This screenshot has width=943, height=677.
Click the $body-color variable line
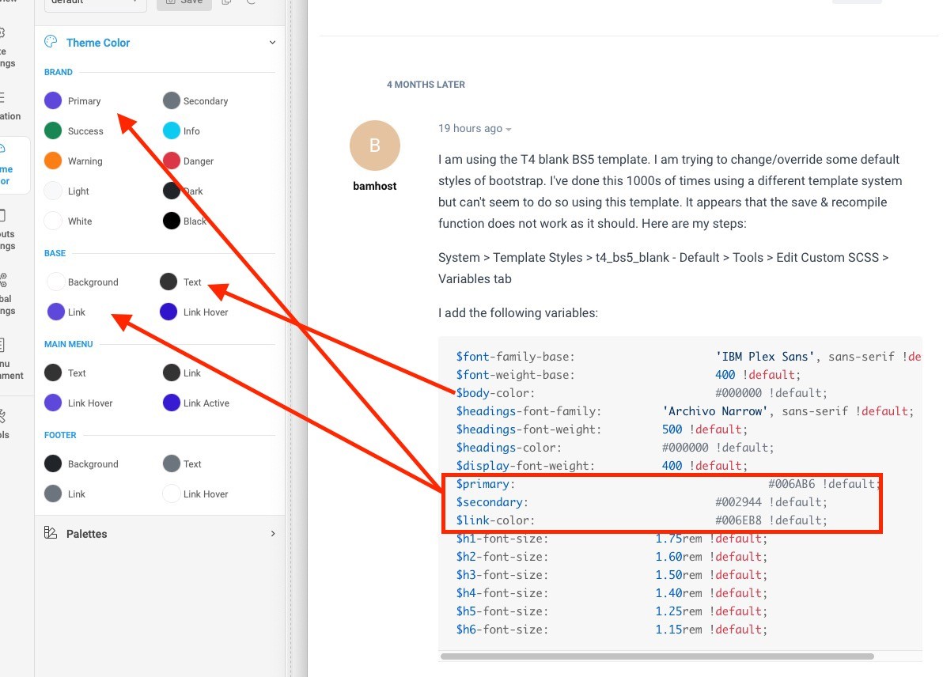tap(641, 392)
